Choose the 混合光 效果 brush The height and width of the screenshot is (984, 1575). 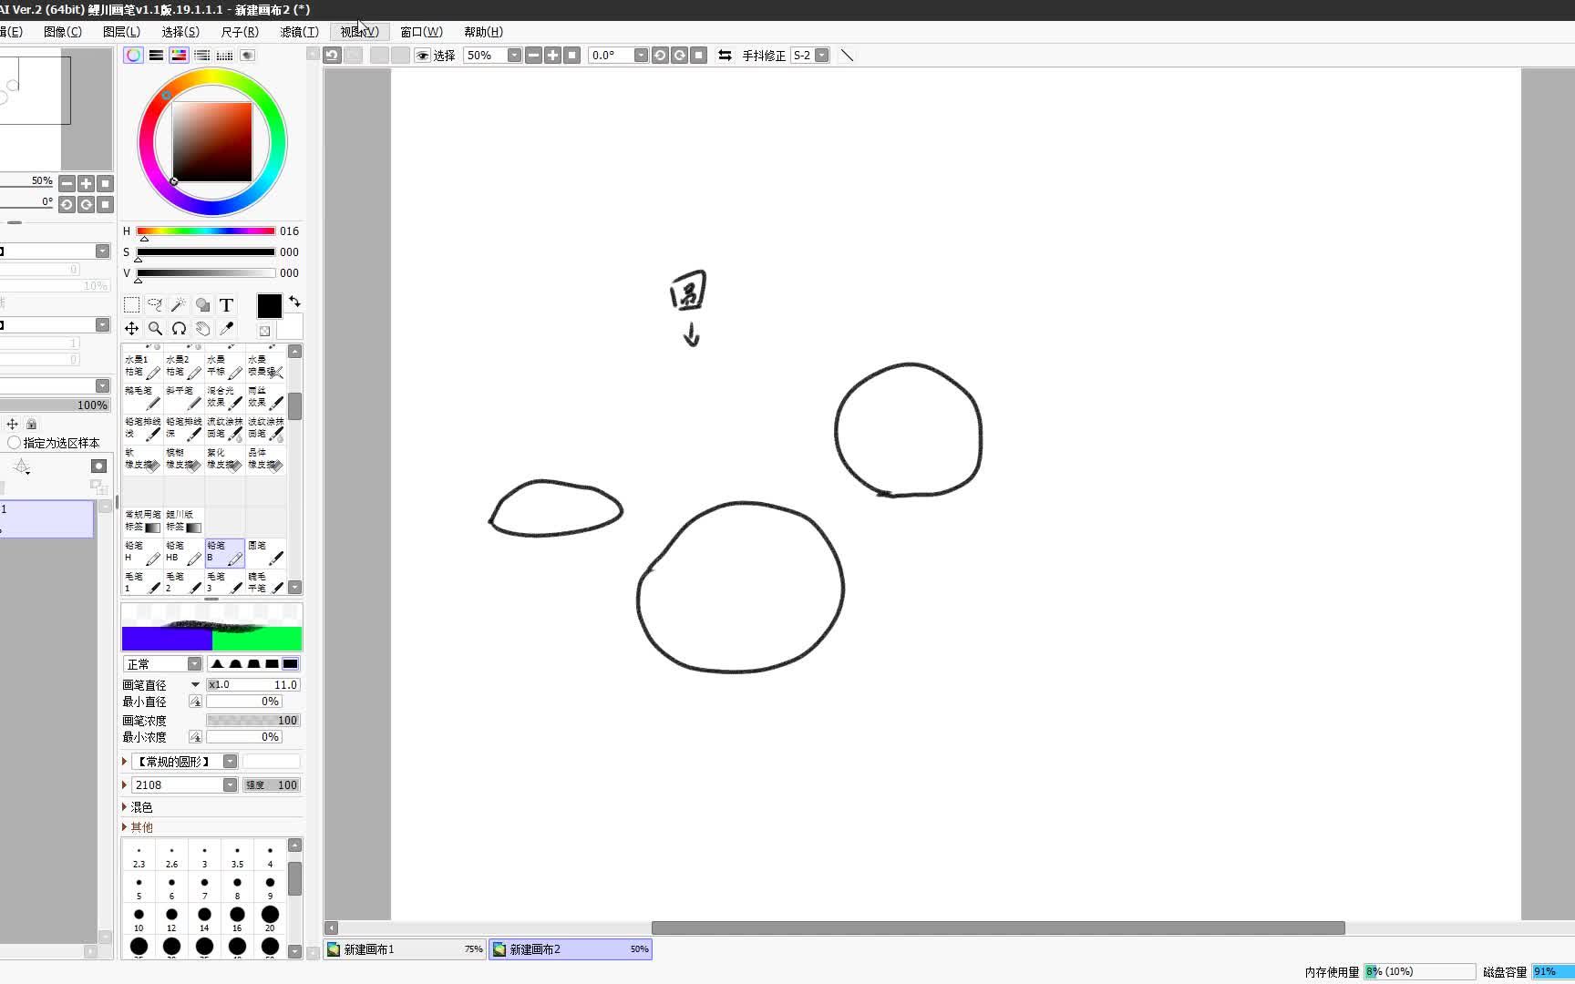click(224, 397)
